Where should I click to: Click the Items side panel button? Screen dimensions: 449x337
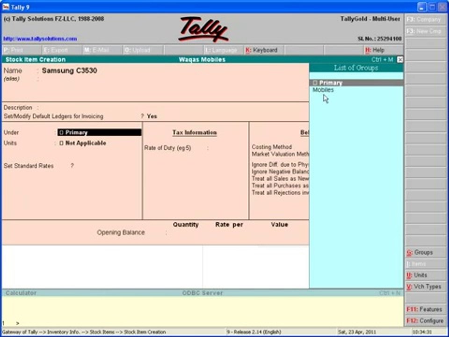426,264
